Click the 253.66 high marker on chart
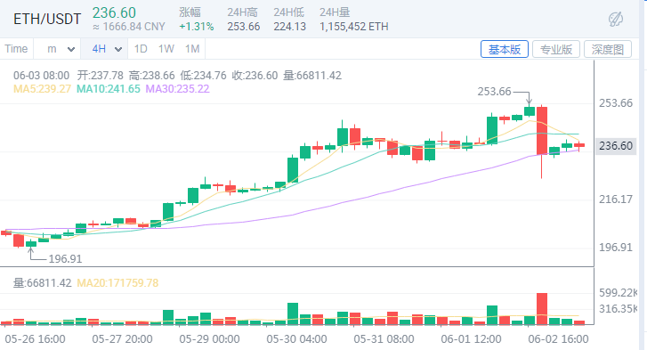Screen dimensions: 647x350 494,92
